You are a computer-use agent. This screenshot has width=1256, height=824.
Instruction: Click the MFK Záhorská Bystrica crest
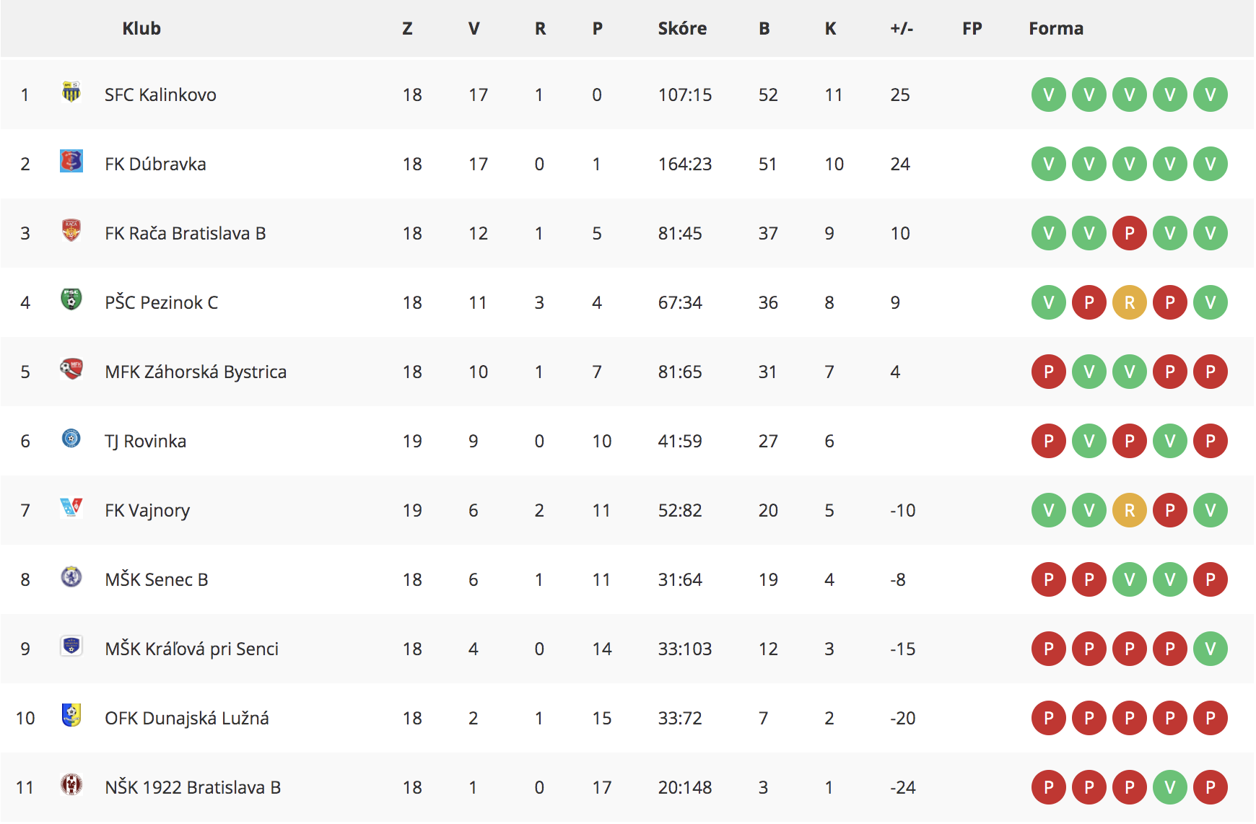71,369
